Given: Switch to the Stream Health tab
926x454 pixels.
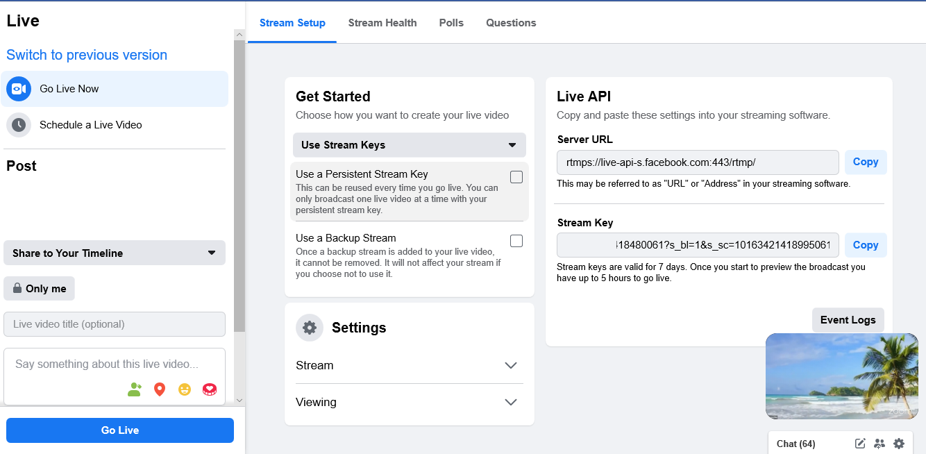Looking at the screenshot, I should pyautogui.click(x=382, y=23).
